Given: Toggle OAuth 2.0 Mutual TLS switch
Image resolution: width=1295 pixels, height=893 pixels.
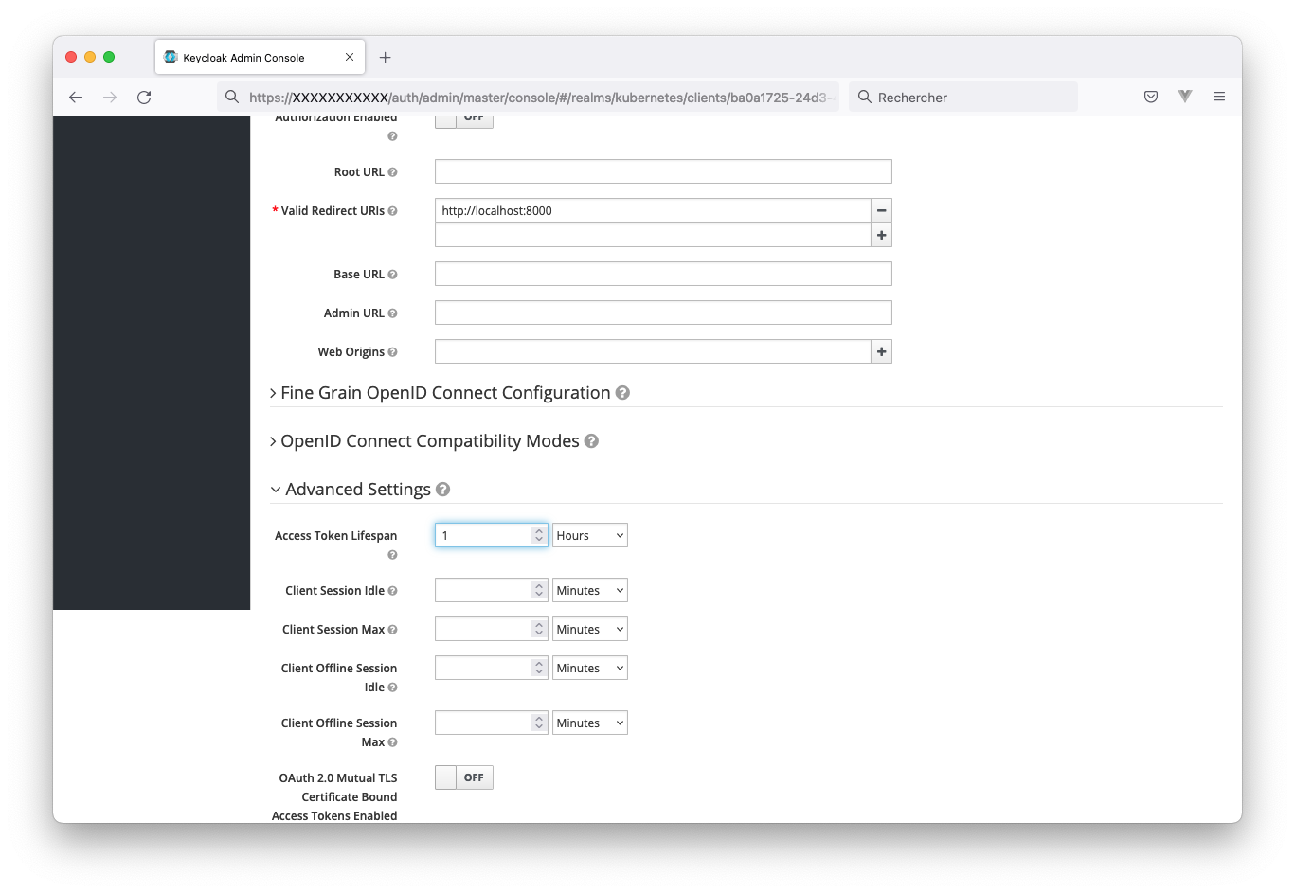Looking at the screenshot, I should [x=463, y=777].
